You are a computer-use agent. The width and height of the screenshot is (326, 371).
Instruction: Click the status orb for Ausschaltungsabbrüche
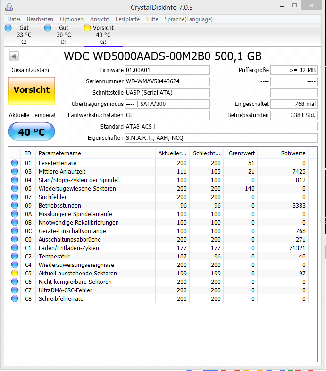(15, 240)
